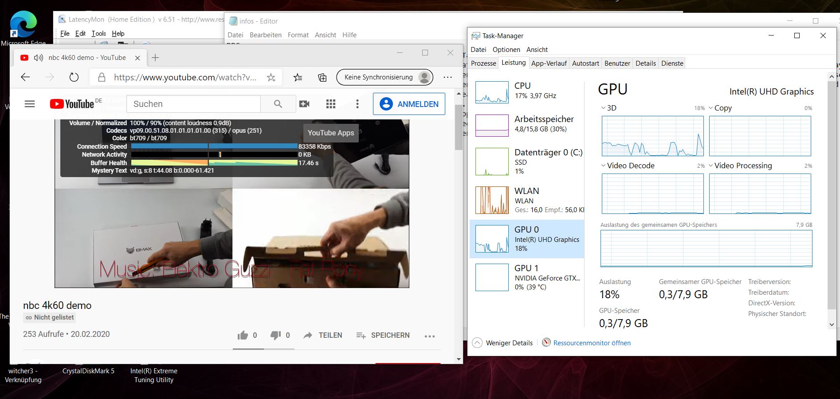Select GPU 1 NVIDIA GeForce entry
The image size is (840, 399).
tap(527, 277)
